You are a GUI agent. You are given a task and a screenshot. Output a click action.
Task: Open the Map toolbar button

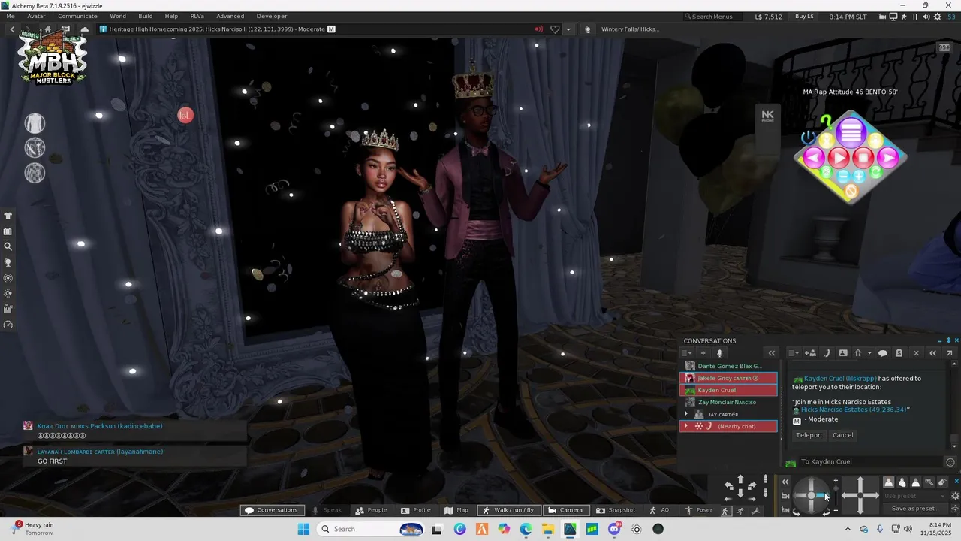point(456,510)
